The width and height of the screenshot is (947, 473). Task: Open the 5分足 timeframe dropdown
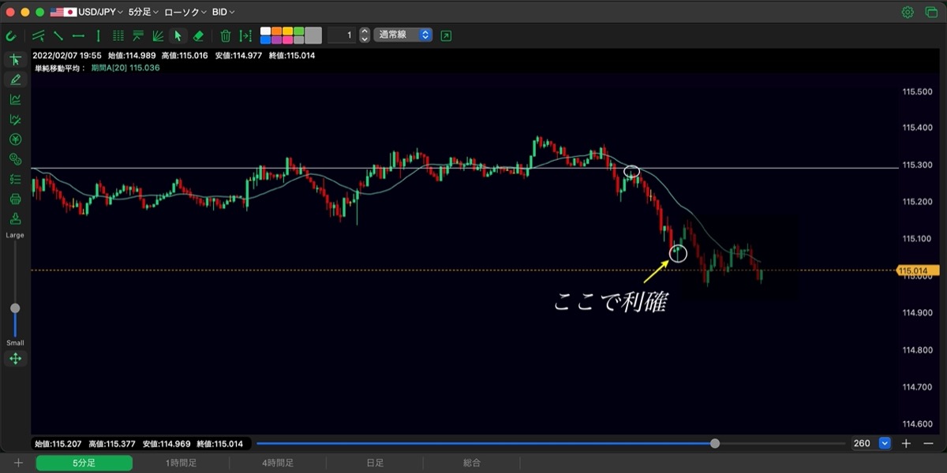tap(144, 12)
